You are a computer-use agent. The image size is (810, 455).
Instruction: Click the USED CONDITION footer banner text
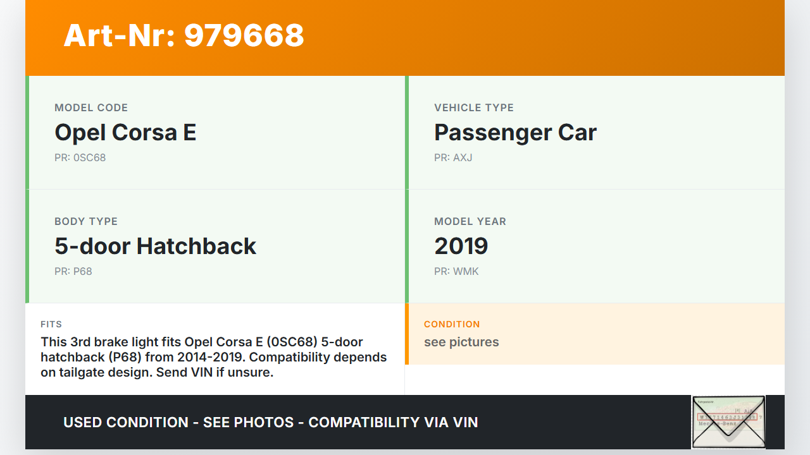point(270,422)
